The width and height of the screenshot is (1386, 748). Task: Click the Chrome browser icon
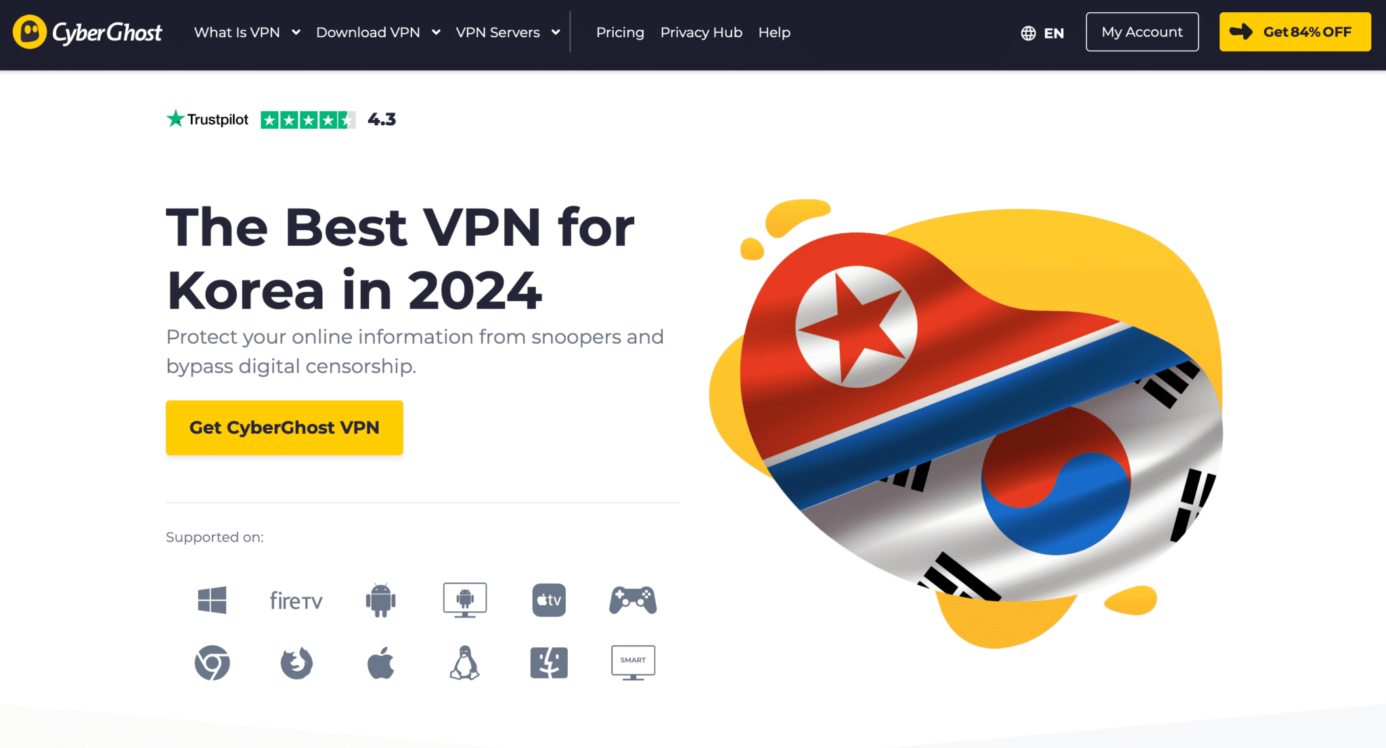coord(212,663)
